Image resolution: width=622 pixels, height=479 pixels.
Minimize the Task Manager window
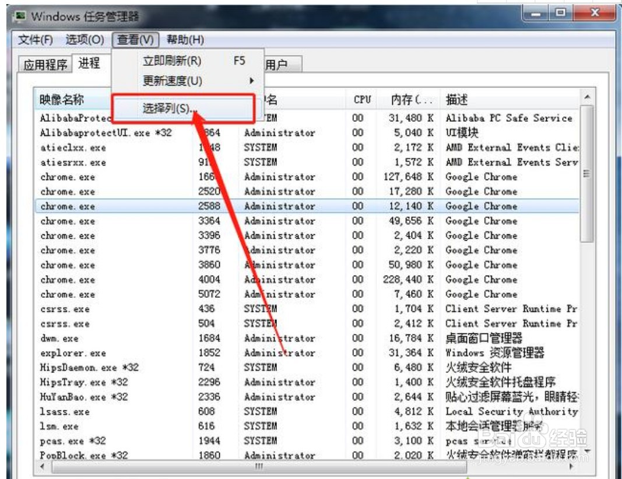pos(536,13)
